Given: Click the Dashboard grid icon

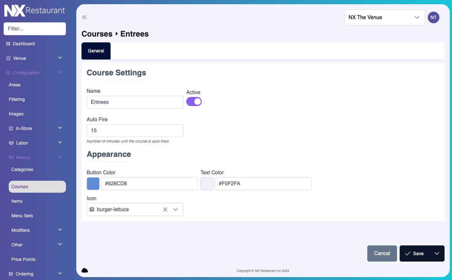Looking at the screenshot, I should point(8,44).
